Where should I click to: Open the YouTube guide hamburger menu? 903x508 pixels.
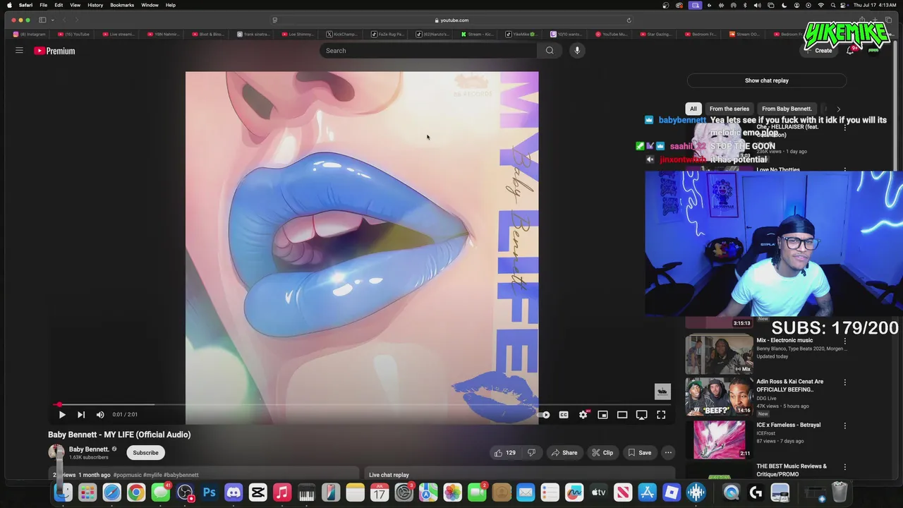[x=19, y=51]
